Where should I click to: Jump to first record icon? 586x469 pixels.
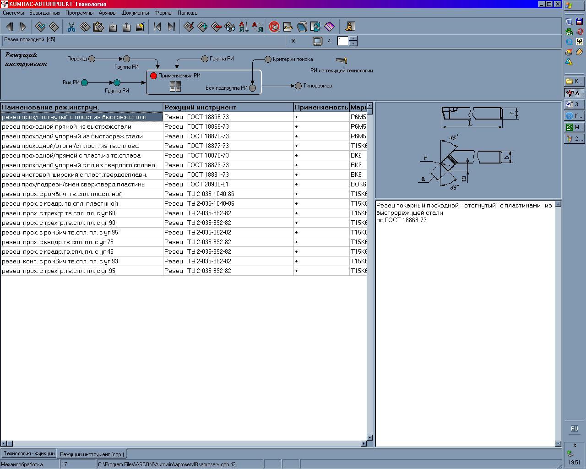[157, 27]
